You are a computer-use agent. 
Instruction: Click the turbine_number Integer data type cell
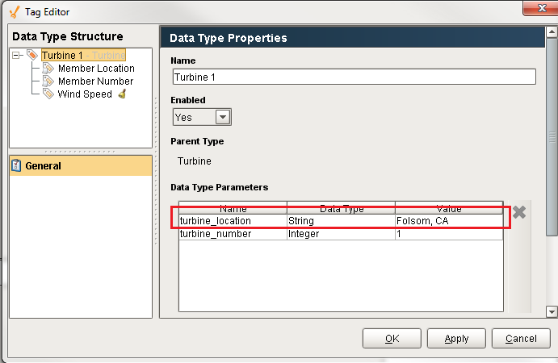point(340,234)
